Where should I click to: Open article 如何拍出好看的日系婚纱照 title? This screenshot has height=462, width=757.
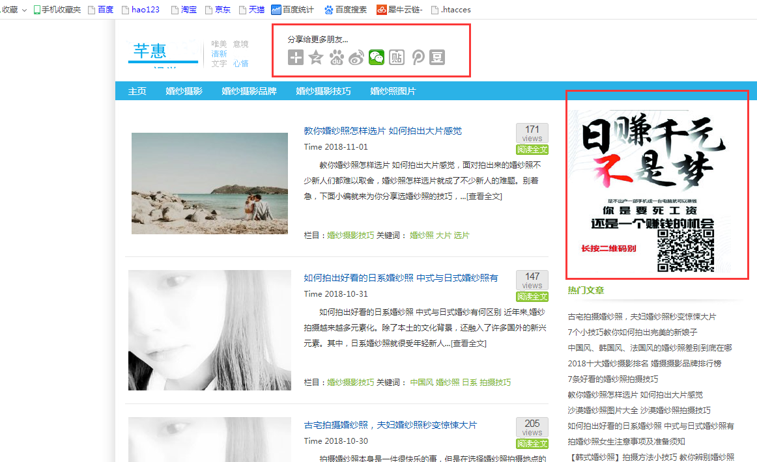(x=401, y=278)
